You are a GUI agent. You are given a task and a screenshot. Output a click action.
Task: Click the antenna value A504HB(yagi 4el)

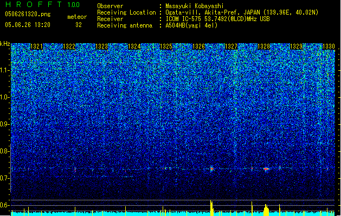[x=191, y=25]
